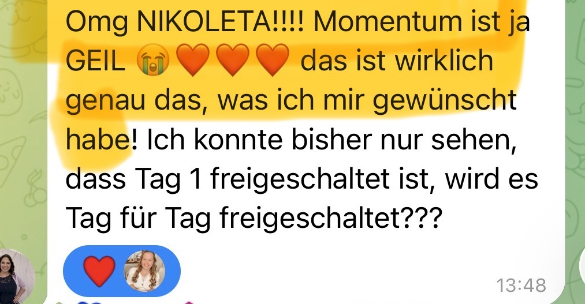Tap the word GEIL in the message
Image resolution: width=585 pixels, height=304 pixels.
95,62
